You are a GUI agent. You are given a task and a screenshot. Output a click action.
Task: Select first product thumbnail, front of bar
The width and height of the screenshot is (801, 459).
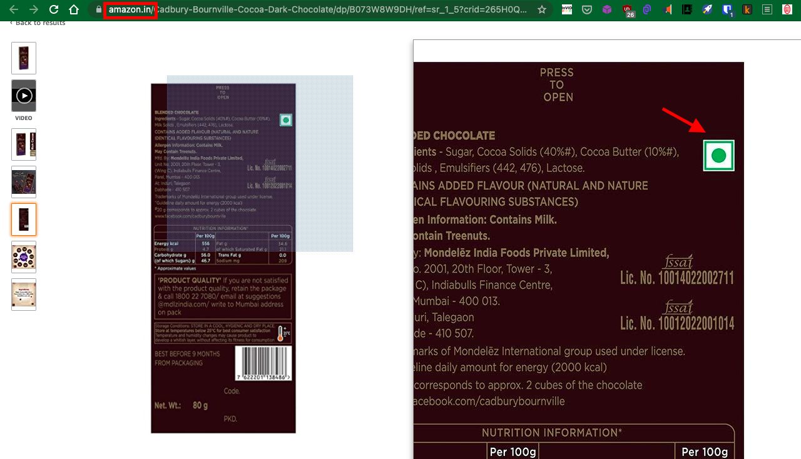pyautogui.click(x=24, y=58)
